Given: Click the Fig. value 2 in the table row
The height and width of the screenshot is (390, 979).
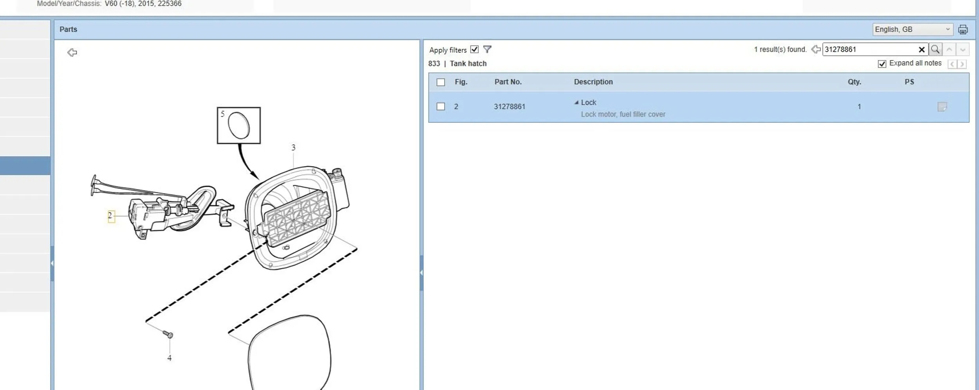Looking at the screenshot, I should pos(456,107).
